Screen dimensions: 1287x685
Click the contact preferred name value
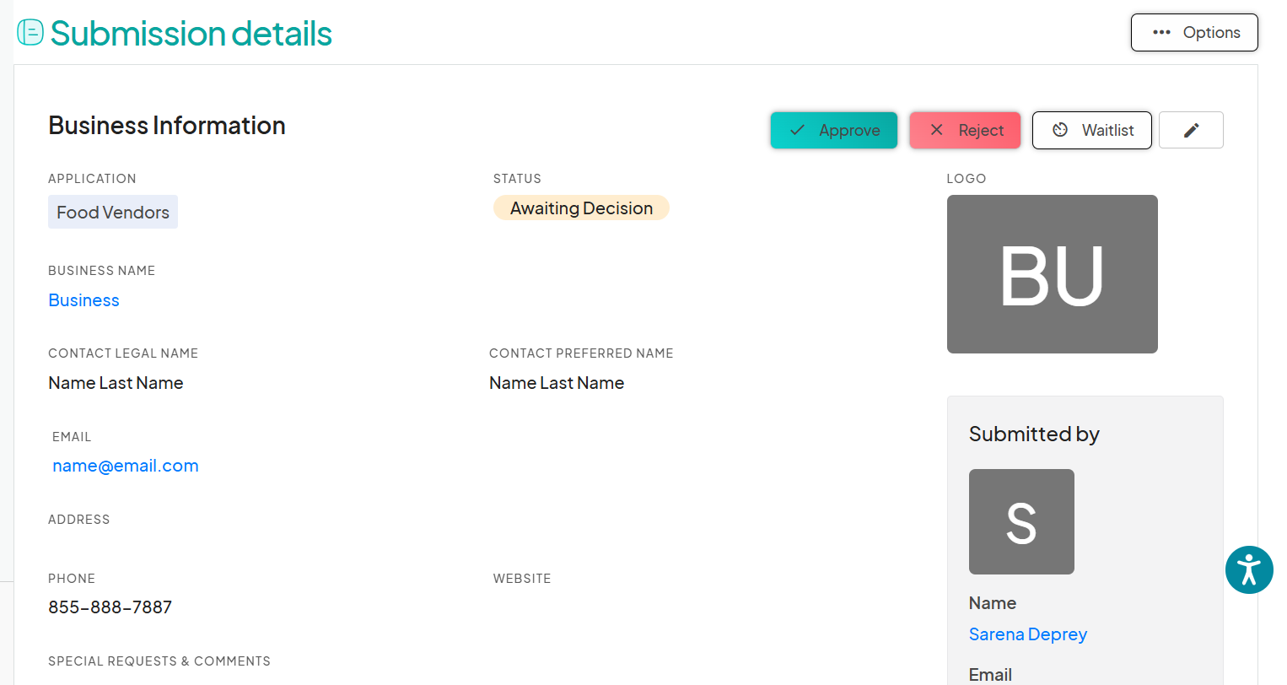tap(557, 383)
